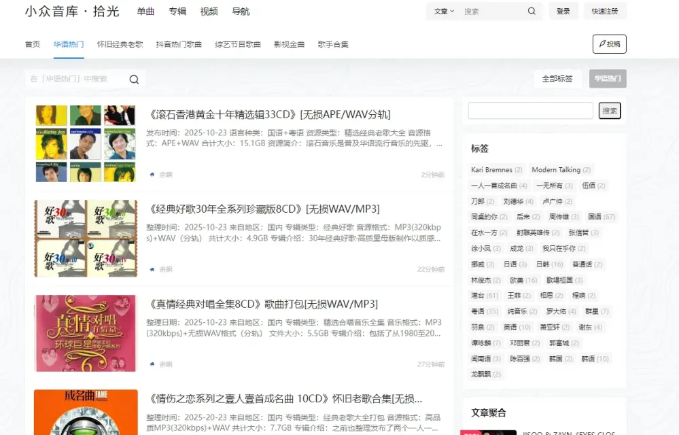Select the 英语 (10) tag
This screenshot has height=435, width=679.
(517, 327)
